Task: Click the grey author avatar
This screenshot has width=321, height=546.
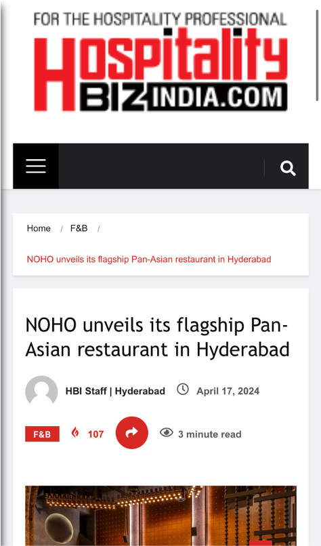Action: (41, 390)
